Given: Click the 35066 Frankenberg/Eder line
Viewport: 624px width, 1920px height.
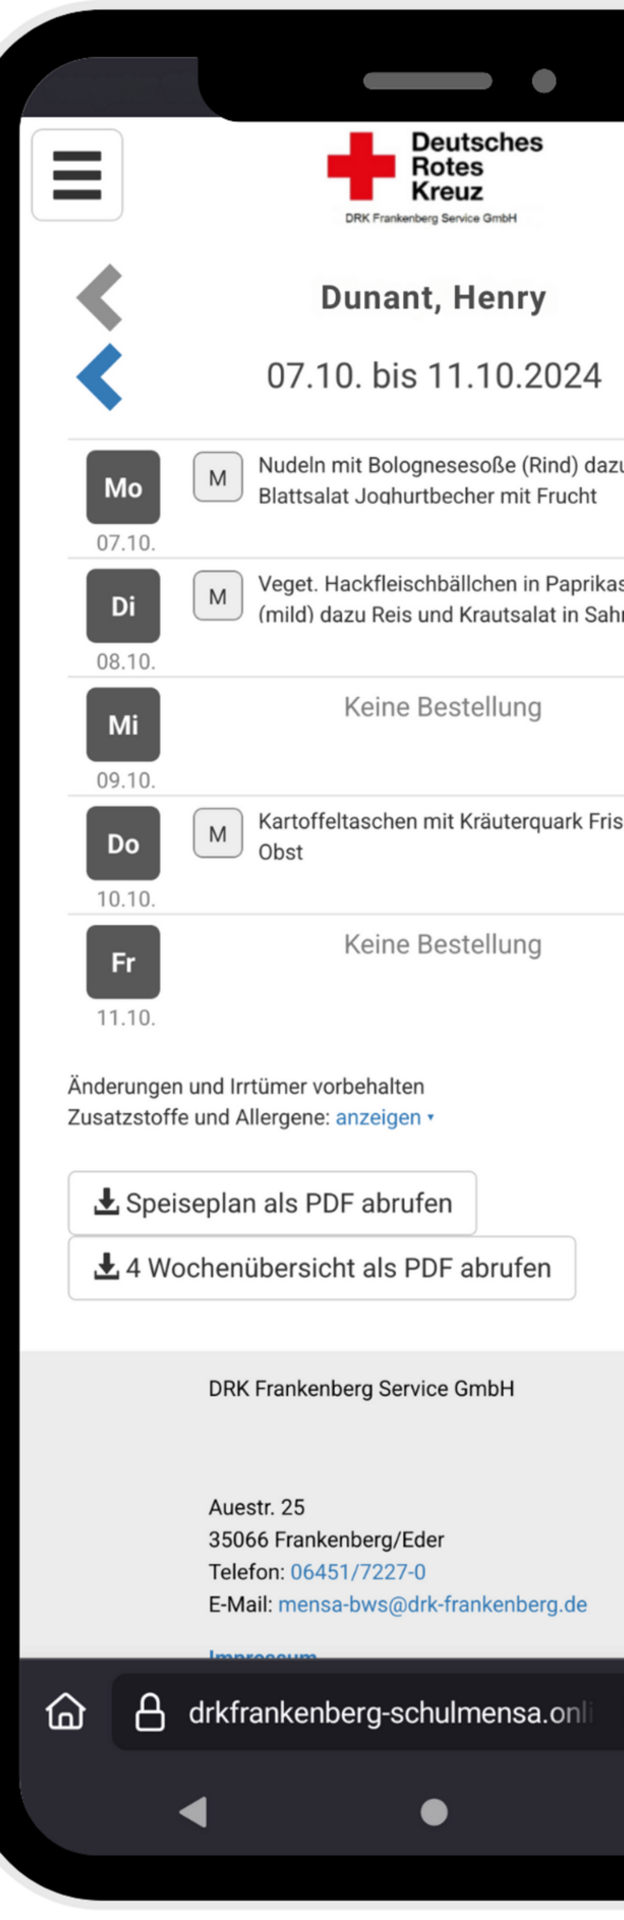Looking at the screenshot, I should click(326, 1539).
